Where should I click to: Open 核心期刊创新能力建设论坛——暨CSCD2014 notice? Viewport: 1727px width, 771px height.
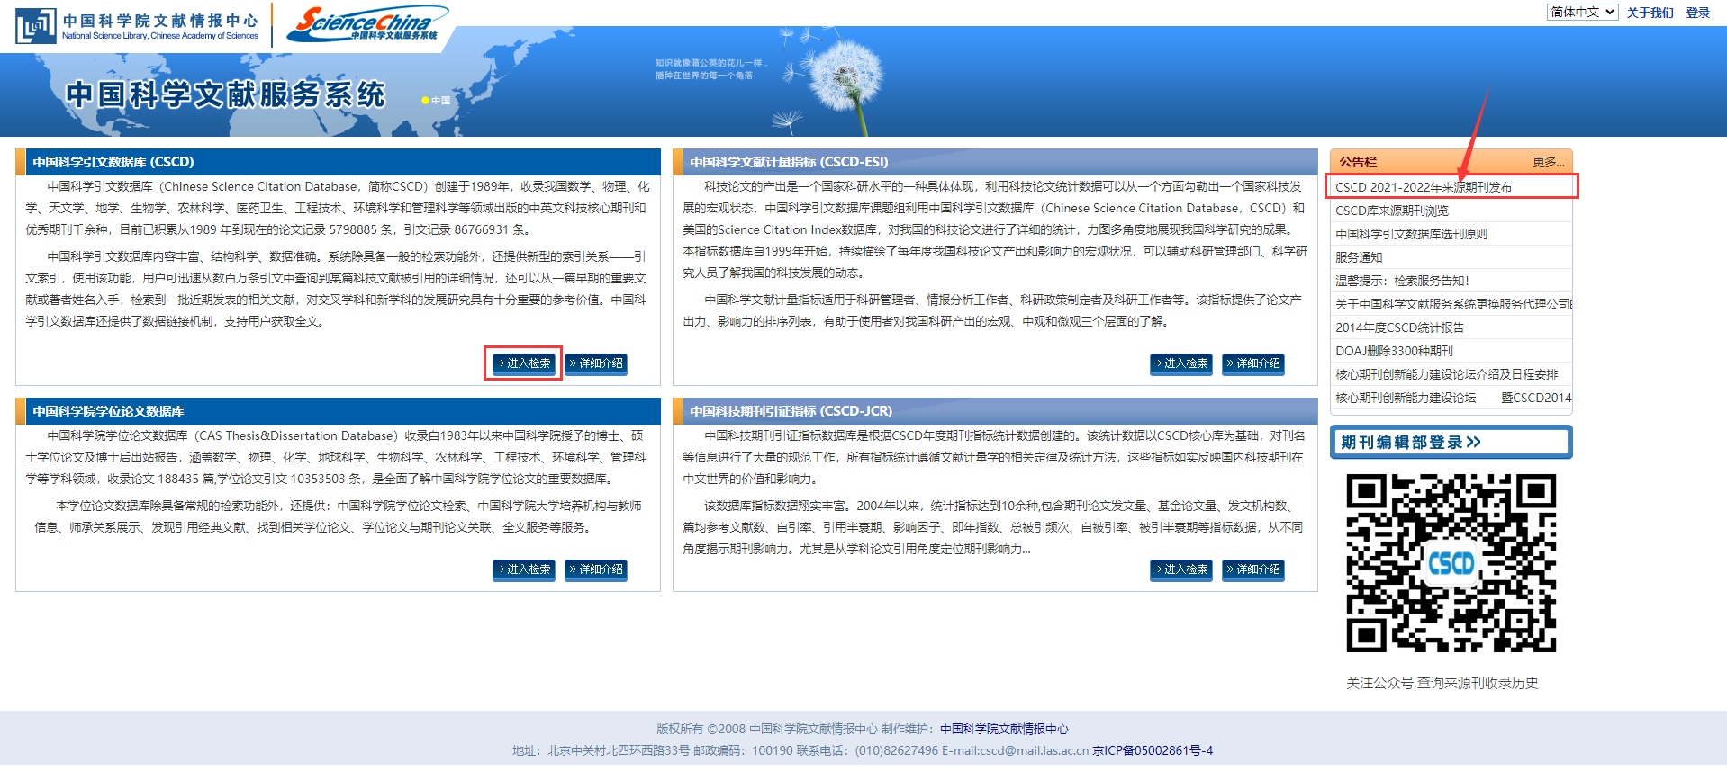pyautogui.click(x=1453, y=398)
